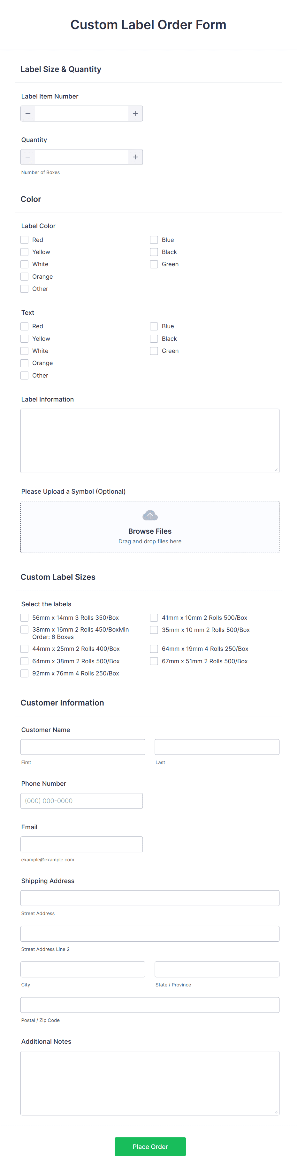
Task: Select the 56mm x 14mm 3 Rolls label
Action: coord(25,618)
